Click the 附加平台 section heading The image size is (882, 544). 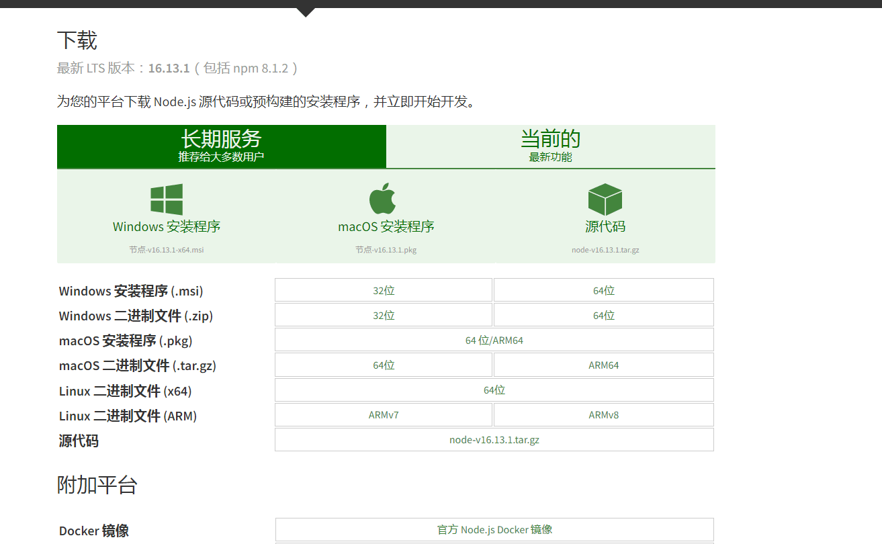pyautogui.click(x=97, y=484)
